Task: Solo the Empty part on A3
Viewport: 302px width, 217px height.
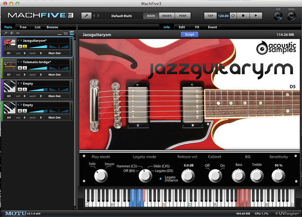Action: (25, 89)
